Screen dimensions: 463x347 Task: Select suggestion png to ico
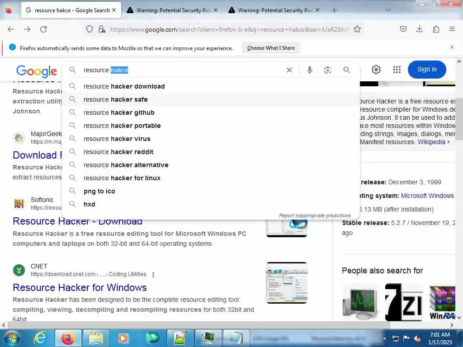[211, 191]
